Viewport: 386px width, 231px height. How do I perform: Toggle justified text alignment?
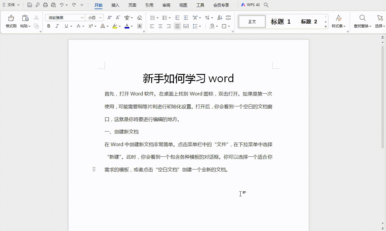pos(177,26)
